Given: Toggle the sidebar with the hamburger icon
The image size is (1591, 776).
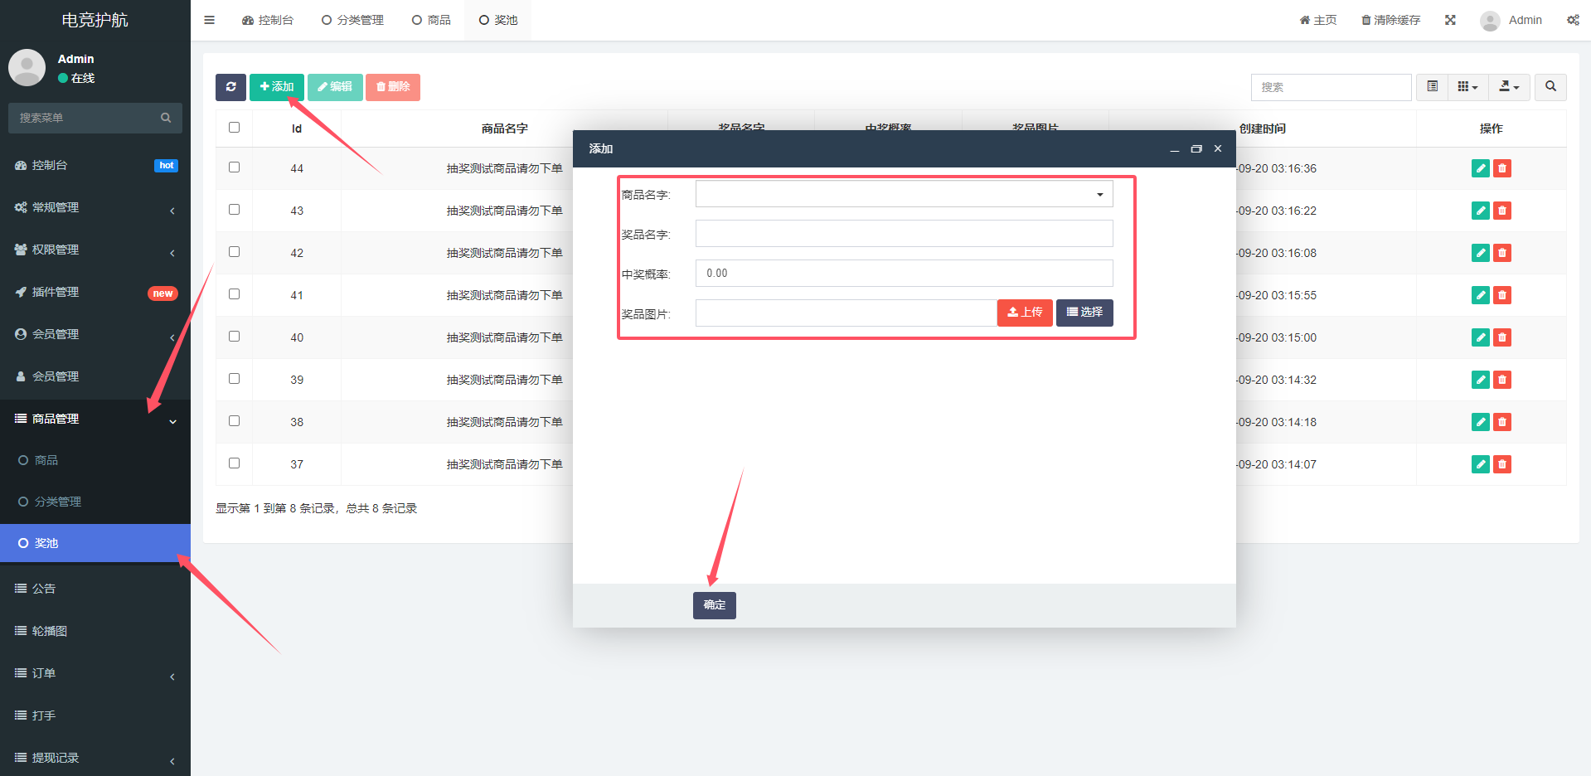Looking at the screenshot, I should [x=210, y=20].
